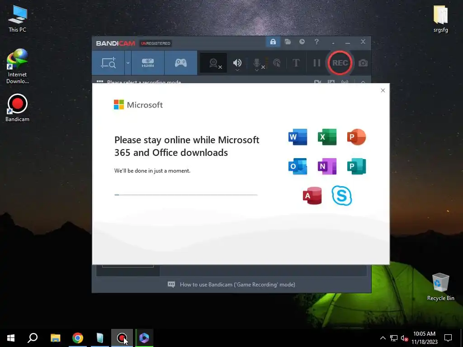Click Bandicam video status icon in mode bar
This screenshot has height=347, width=463.
click(317, 82)
